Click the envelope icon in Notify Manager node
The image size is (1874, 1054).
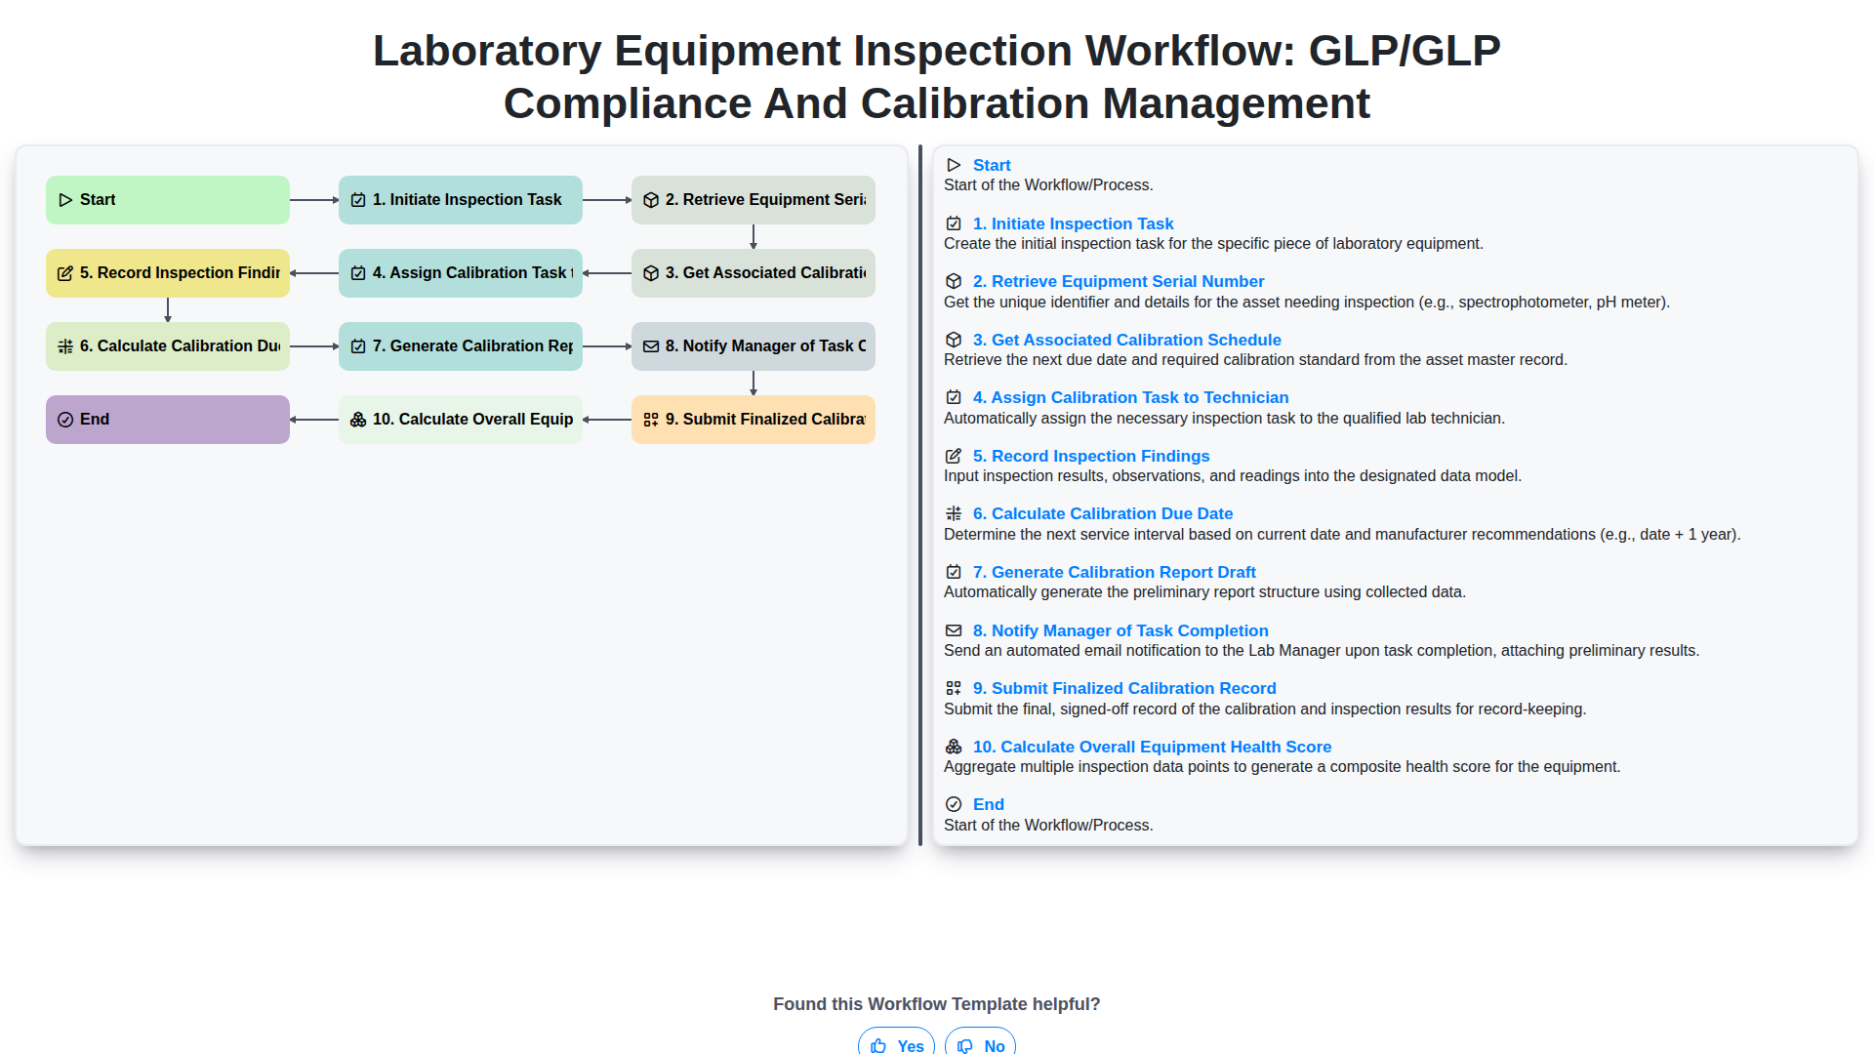click(651, 346)
